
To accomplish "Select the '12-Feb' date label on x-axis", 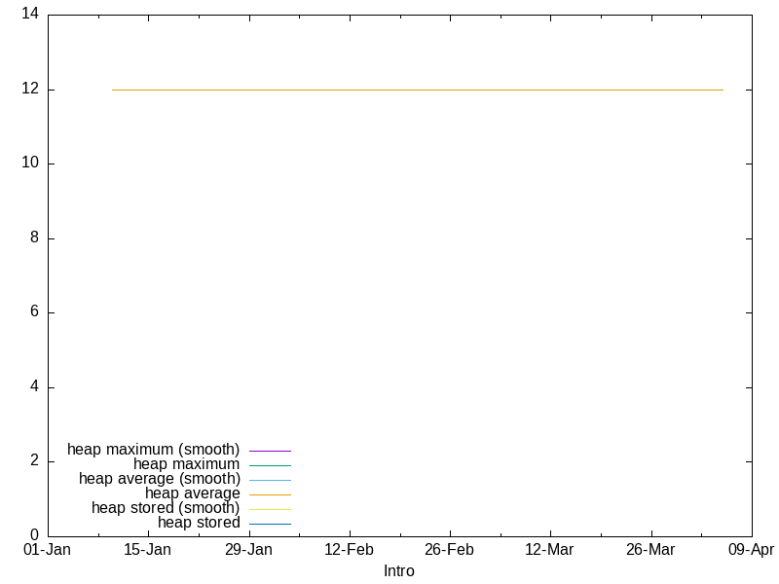I will [349, 550].
